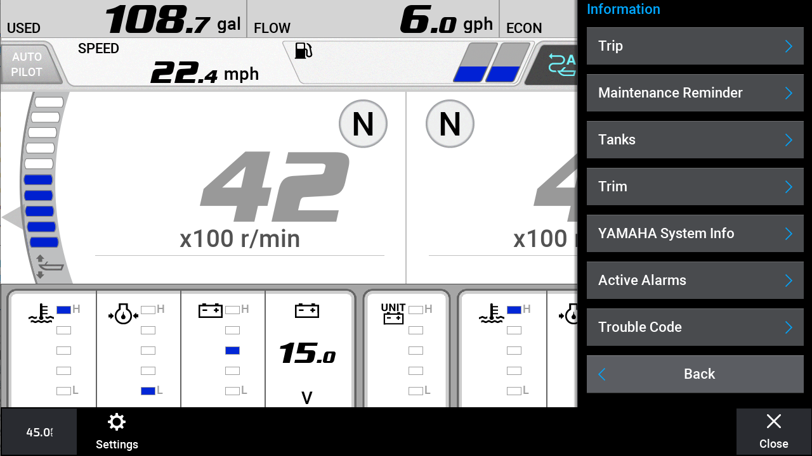The height and width of the screenshot is (456, 812).
Task: Select the Tanks menu entry
Action: coord(695,140)
